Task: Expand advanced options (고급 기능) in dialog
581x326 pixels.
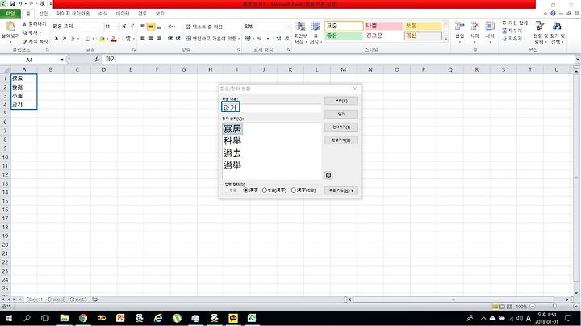Action: [x=341, y=190]
